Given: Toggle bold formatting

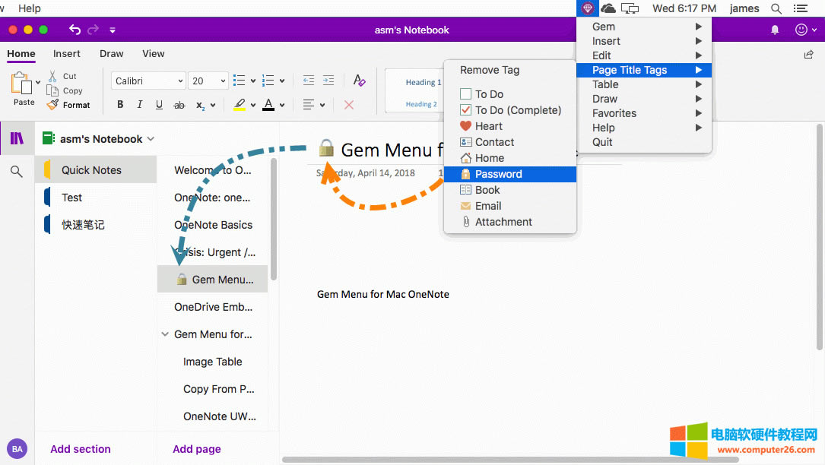Looking at the screenshot, I should (x=120, y=105).
